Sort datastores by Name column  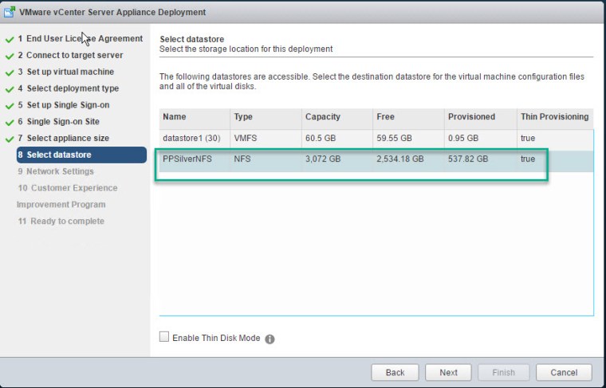pos(195,119)
